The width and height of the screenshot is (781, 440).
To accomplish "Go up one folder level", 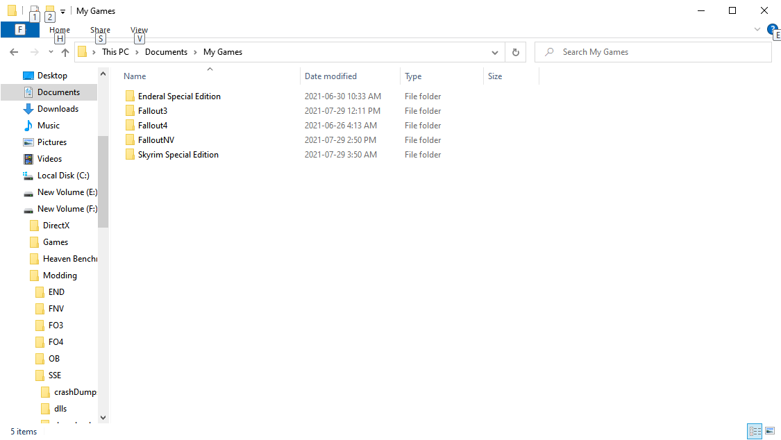I will tap(65, 52).
